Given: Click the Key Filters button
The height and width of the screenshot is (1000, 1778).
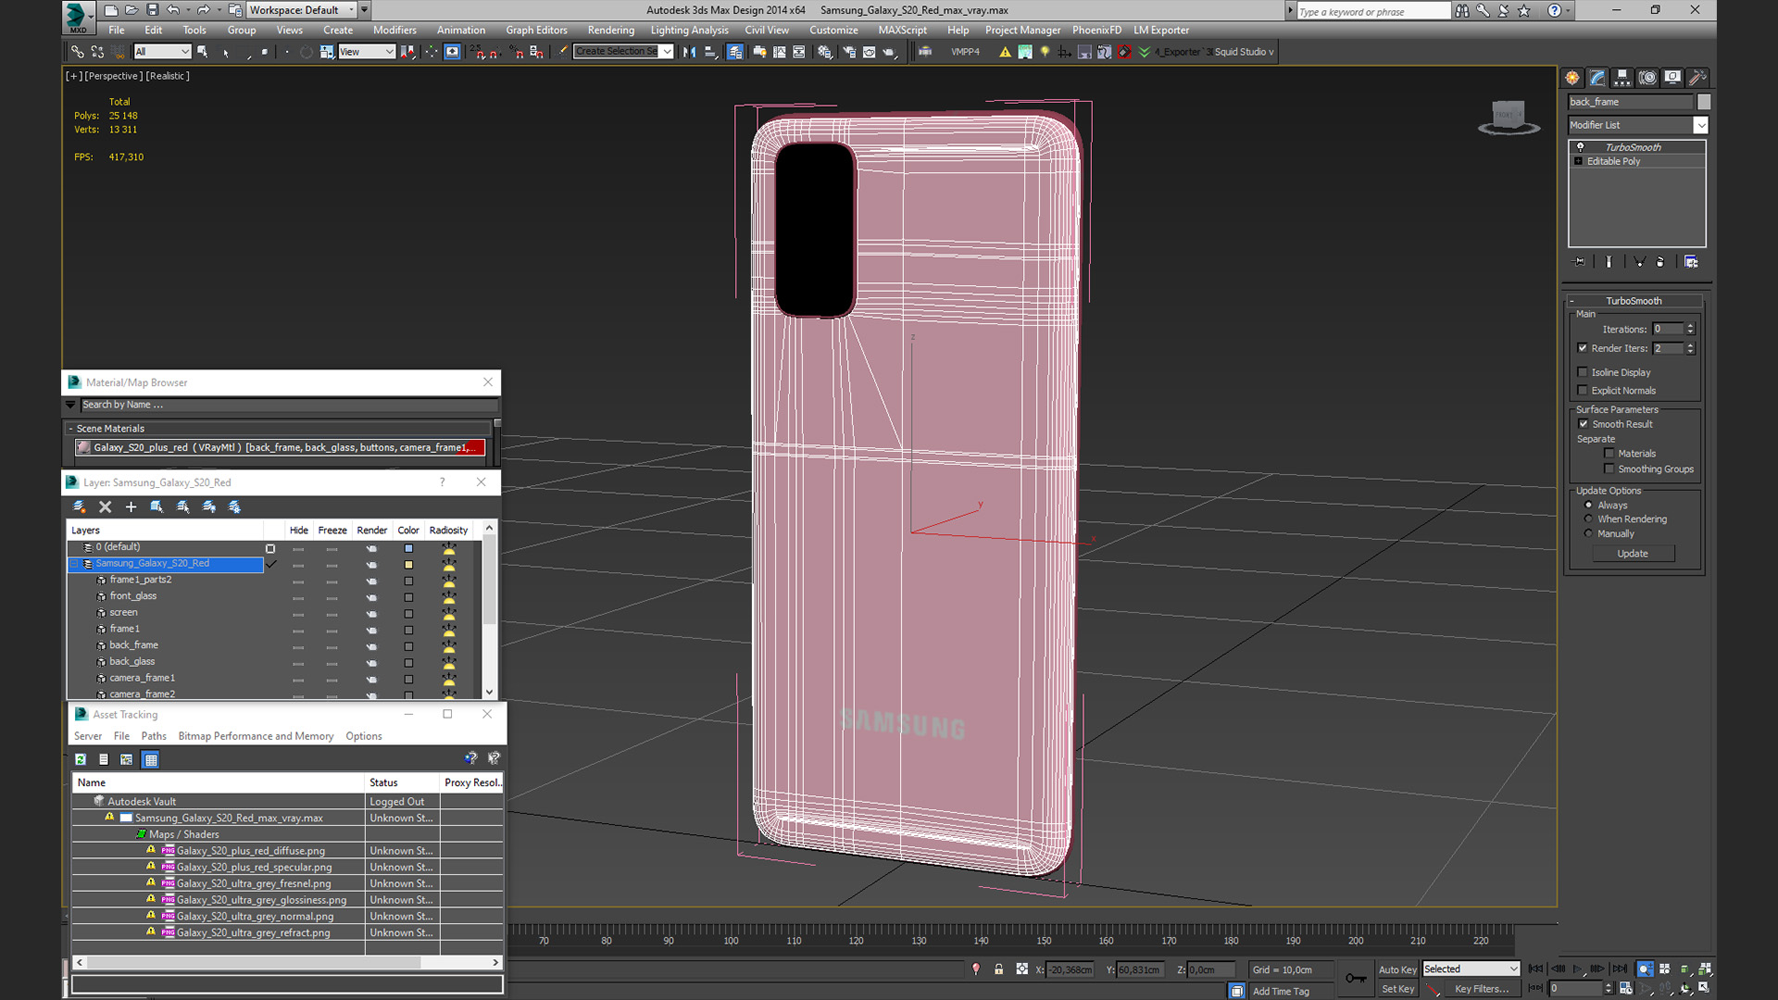Looking at the screenshot, I should pyautogui.click(x=1482, y=989).
